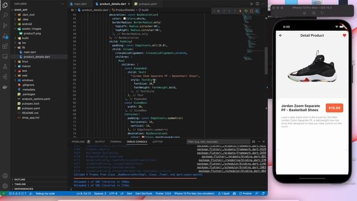Click ProductDetails in the breadcrumb
Viewport: 357px width, 201px height.
click(125, 10)
